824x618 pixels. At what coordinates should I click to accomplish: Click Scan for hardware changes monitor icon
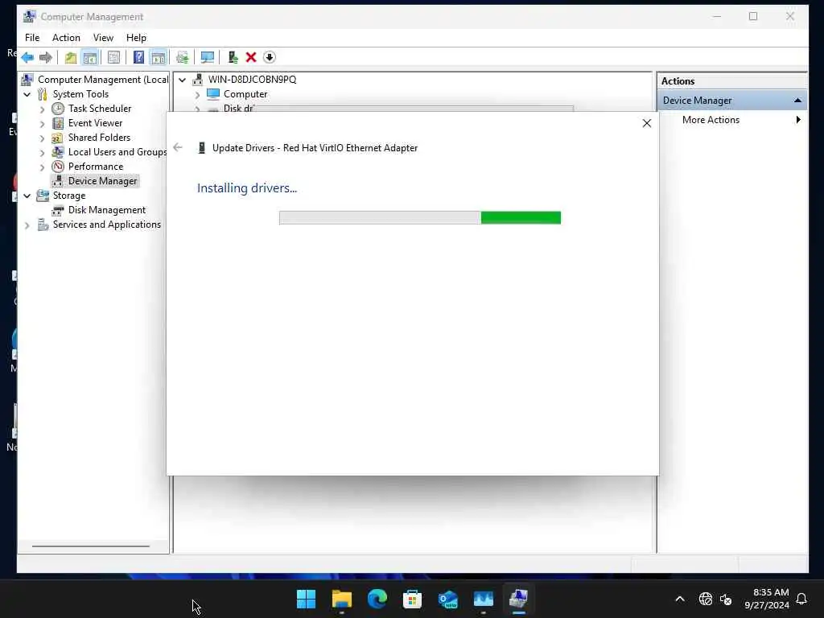[208, 57]
